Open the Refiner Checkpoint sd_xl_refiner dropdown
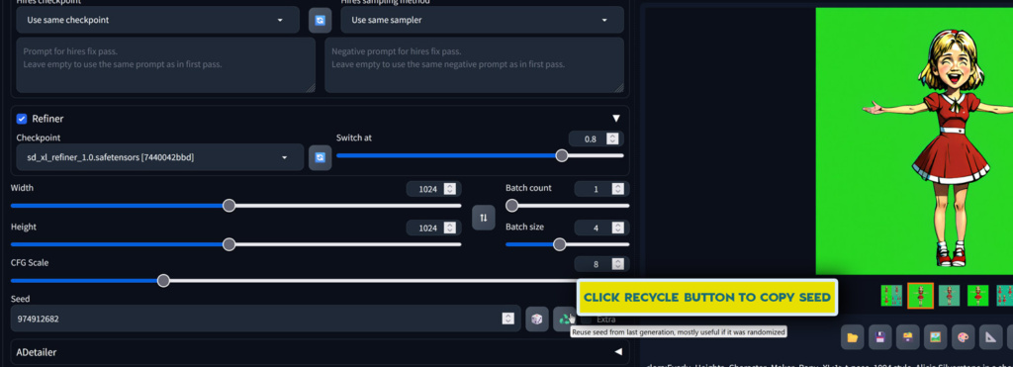Viewport: 1013px width, 367px height. pyautogui.click(x=159, y=157)
